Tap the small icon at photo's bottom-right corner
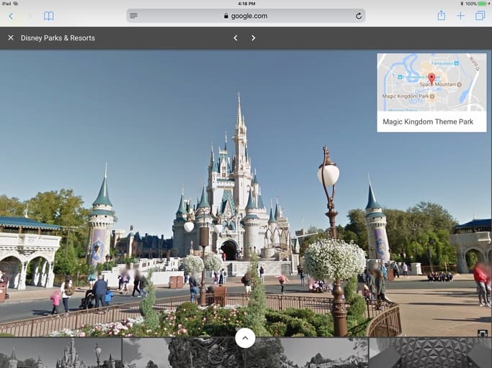Screen dimensions: 492x368 pyautogui.click(x=481, y=333)
